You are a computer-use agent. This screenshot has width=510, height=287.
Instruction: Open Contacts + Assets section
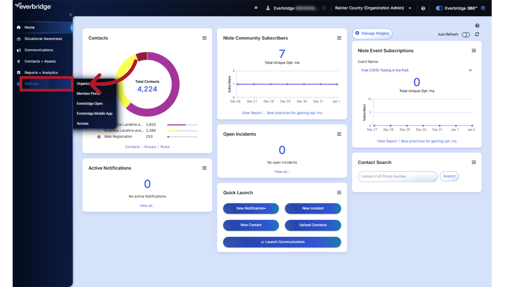pos(40,61)
